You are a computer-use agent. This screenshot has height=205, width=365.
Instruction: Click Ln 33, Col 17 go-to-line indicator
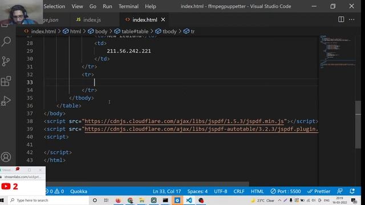pos(167,191)
